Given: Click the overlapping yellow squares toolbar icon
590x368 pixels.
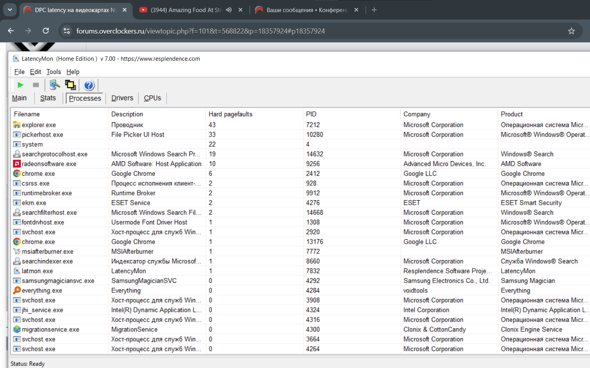Looking at the screenshot, I should pyautogui.click(x=70, y=85).
